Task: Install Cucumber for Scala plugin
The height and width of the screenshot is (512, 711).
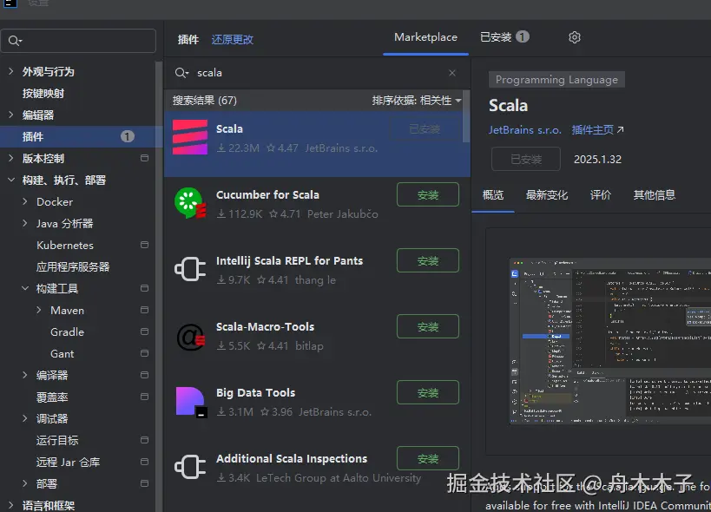Action: point(428,195)
